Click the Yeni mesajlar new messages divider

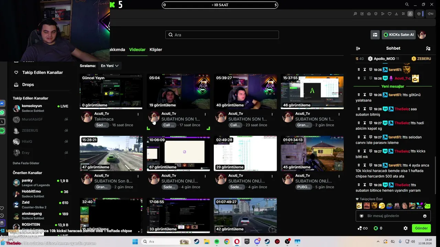pyautogui.click(x=393, y=86)
